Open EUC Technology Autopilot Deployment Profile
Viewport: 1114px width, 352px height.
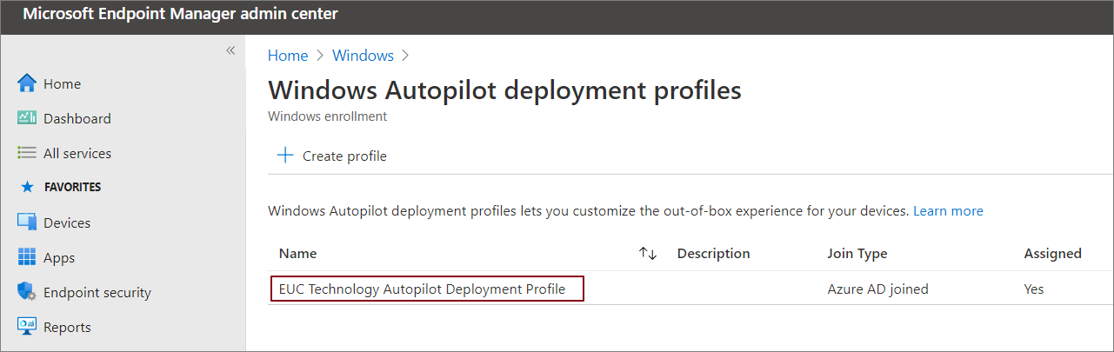tap(423, 289)
